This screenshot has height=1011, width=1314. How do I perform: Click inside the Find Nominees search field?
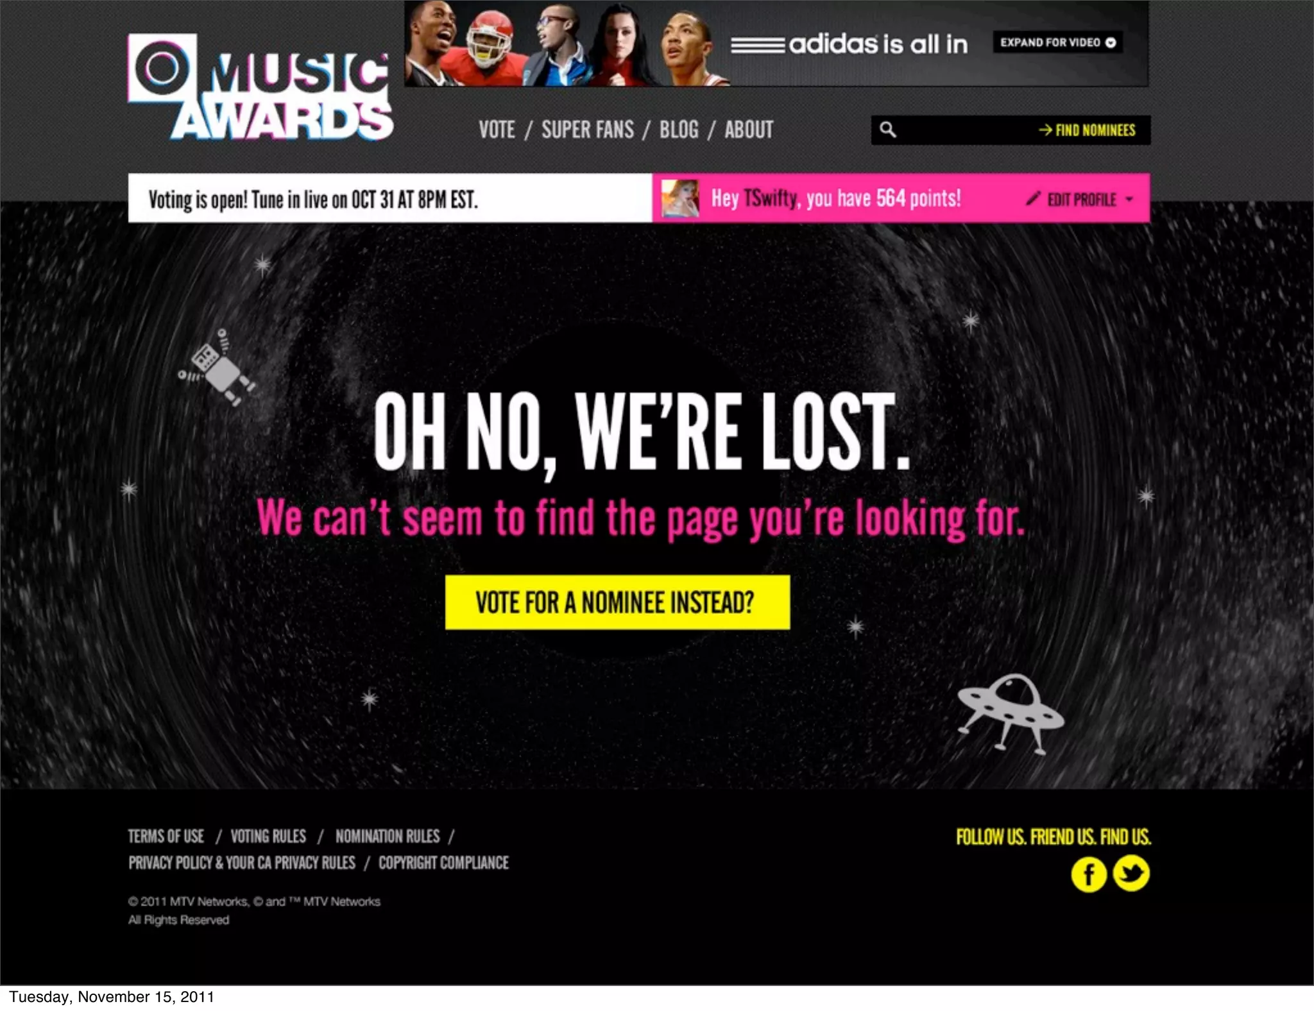(966, 130)
